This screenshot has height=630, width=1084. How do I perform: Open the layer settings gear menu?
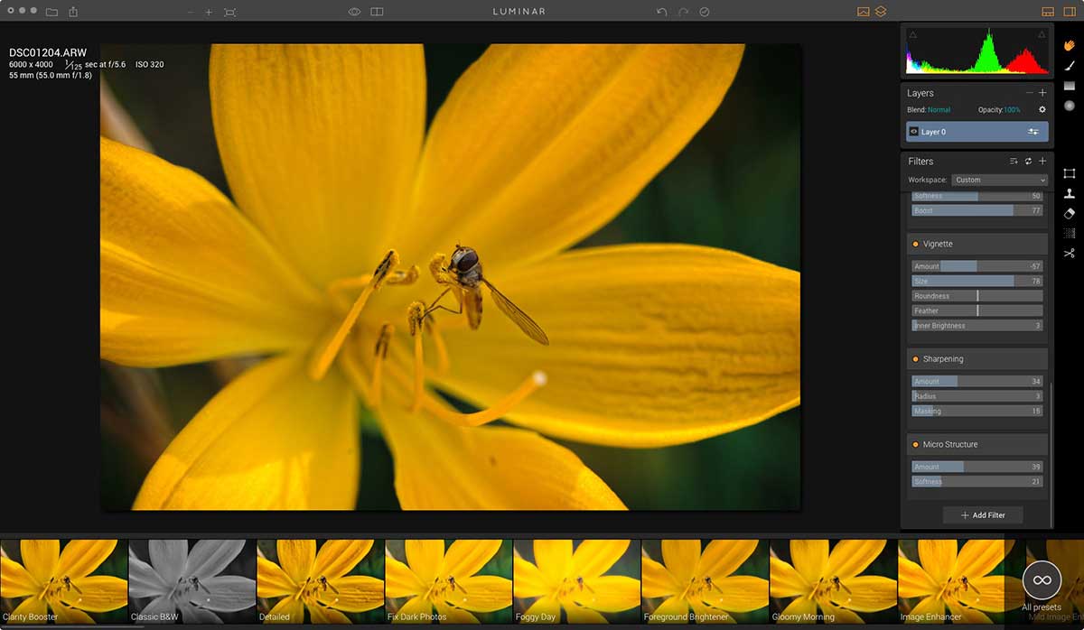tap(1042, 110)
